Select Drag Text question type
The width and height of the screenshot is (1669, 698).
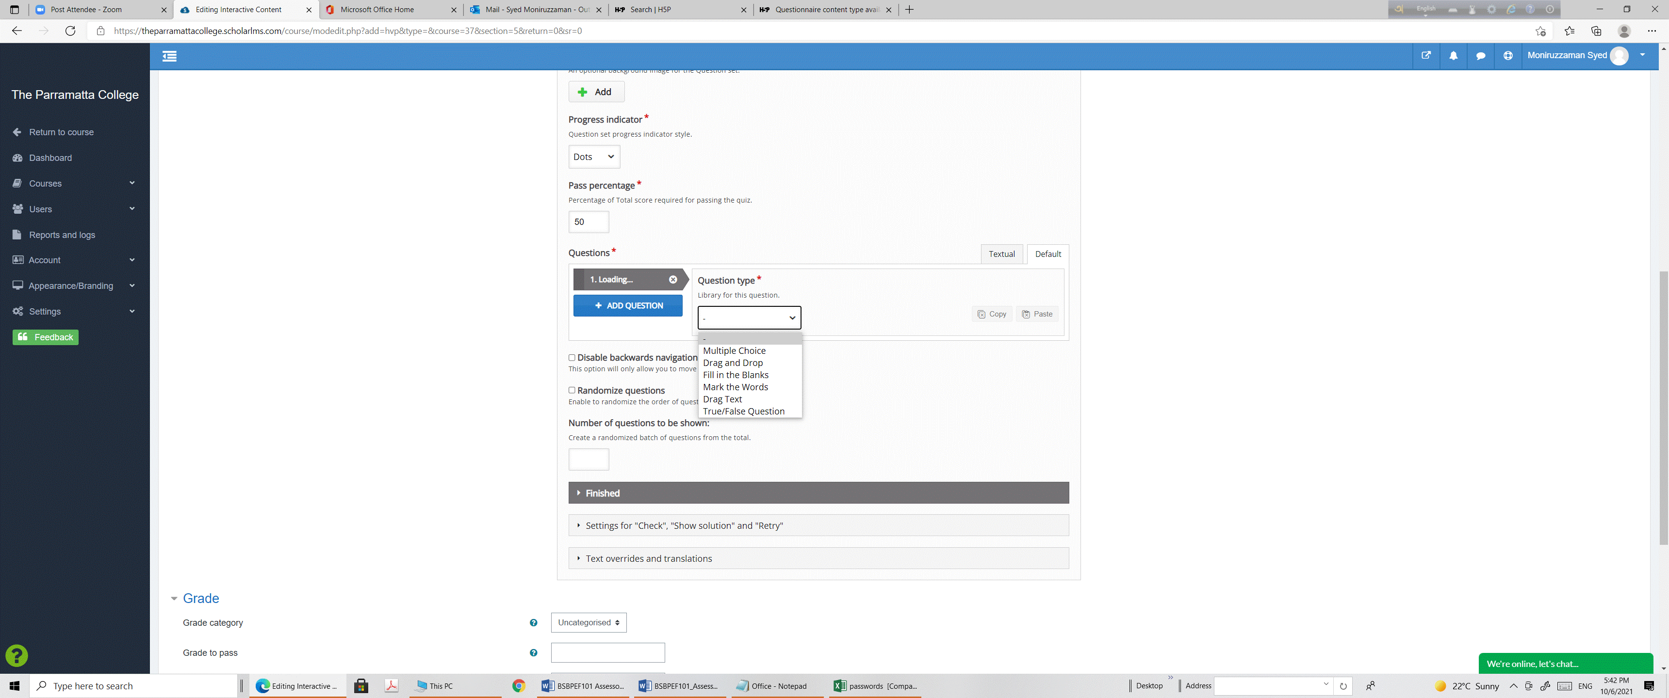coord(750,399)
